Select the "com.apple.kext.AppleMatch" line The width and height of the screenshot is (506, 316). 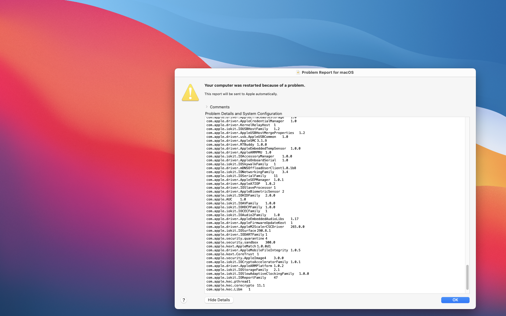239,246
